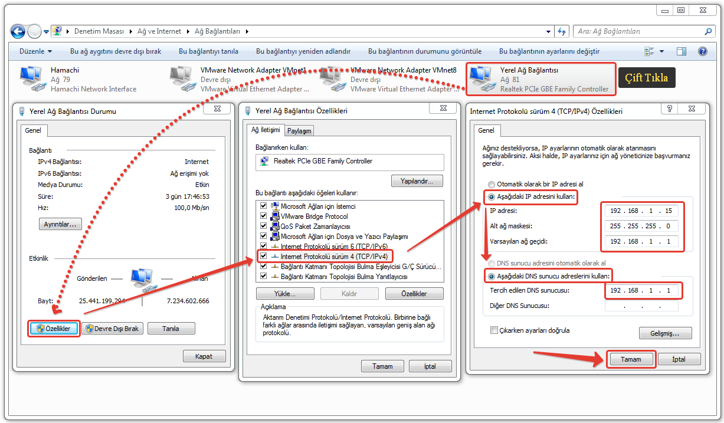Switch to the Paylaşım tab

[x=299, y=131]
